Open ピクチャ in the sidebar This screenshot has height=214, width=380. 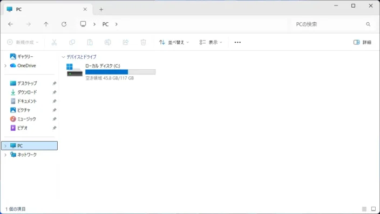click(24, 110)
